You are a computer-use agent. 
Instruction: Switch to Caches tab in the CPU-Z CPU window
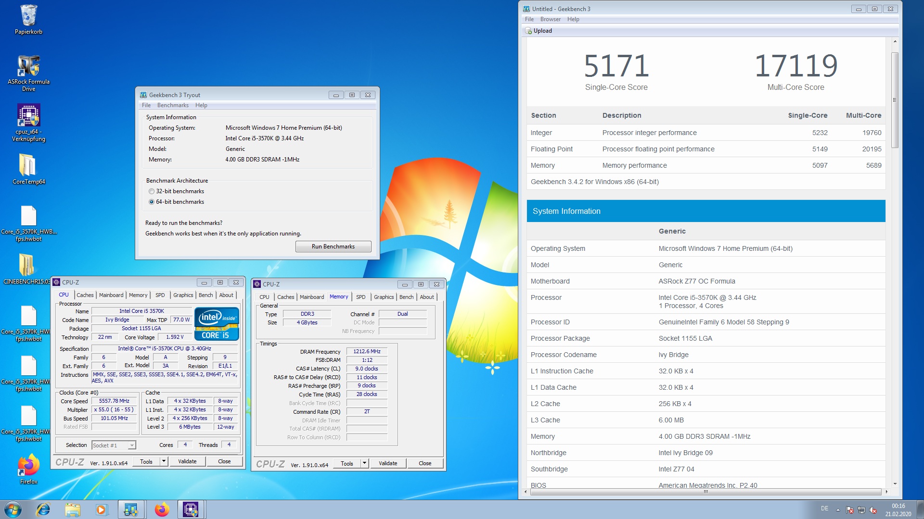coord(85,295)
